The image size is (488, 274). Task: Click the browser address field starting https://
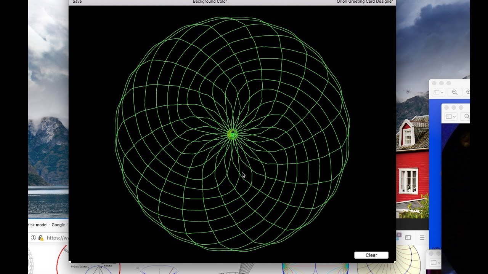[x=57, y=238]
